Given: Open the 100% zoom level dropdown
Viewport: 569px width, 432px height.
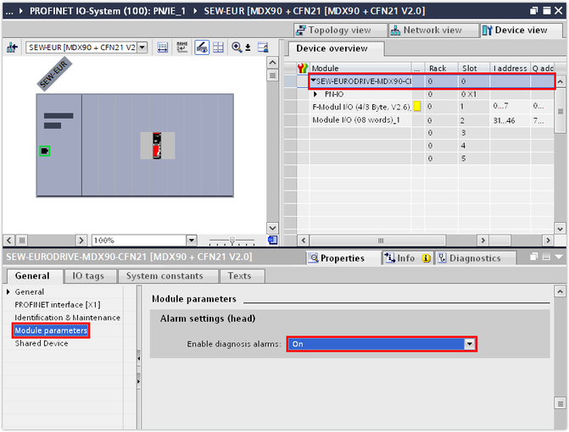Looking at the screenshot, I should click(x=191, y=241).
